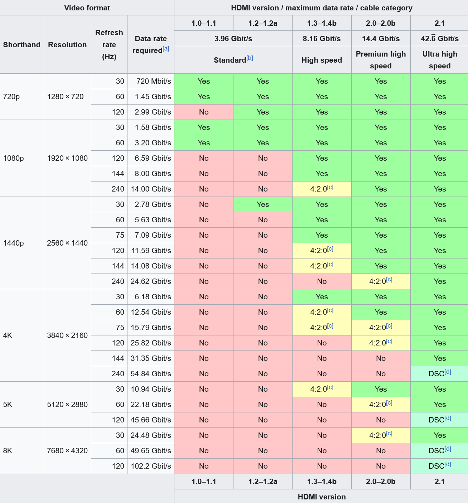Click the '1280 × 720' resolution cell
The width and height of the screenshot is (468, 503).
67,97
